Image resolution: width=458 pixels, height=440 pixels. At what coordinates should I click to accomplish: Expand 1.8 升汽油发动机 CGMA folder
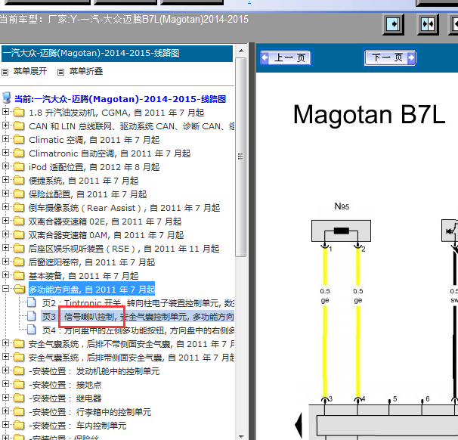click(5, 112)
